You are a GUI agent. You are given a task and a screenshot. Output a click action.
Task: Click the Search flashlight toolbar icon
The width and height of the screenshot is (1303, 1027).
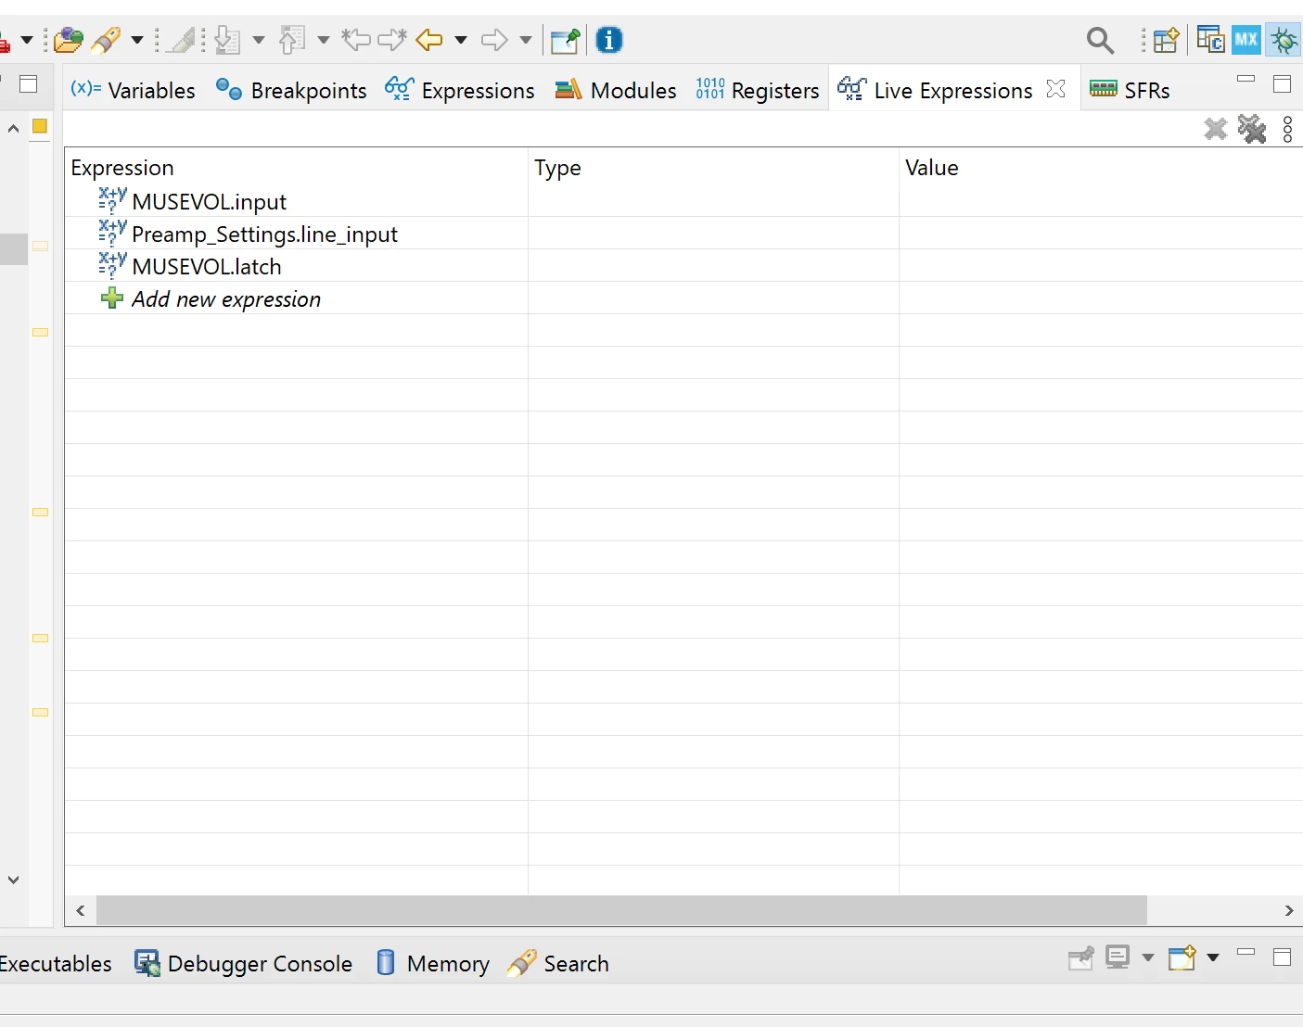point(107,40)
